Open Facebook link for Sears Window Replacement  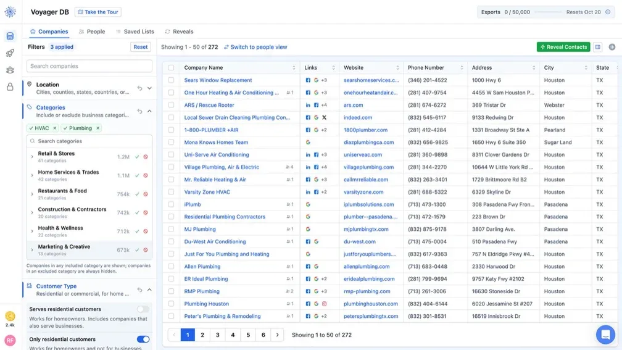pyautogui.click(x=308, y=80)
